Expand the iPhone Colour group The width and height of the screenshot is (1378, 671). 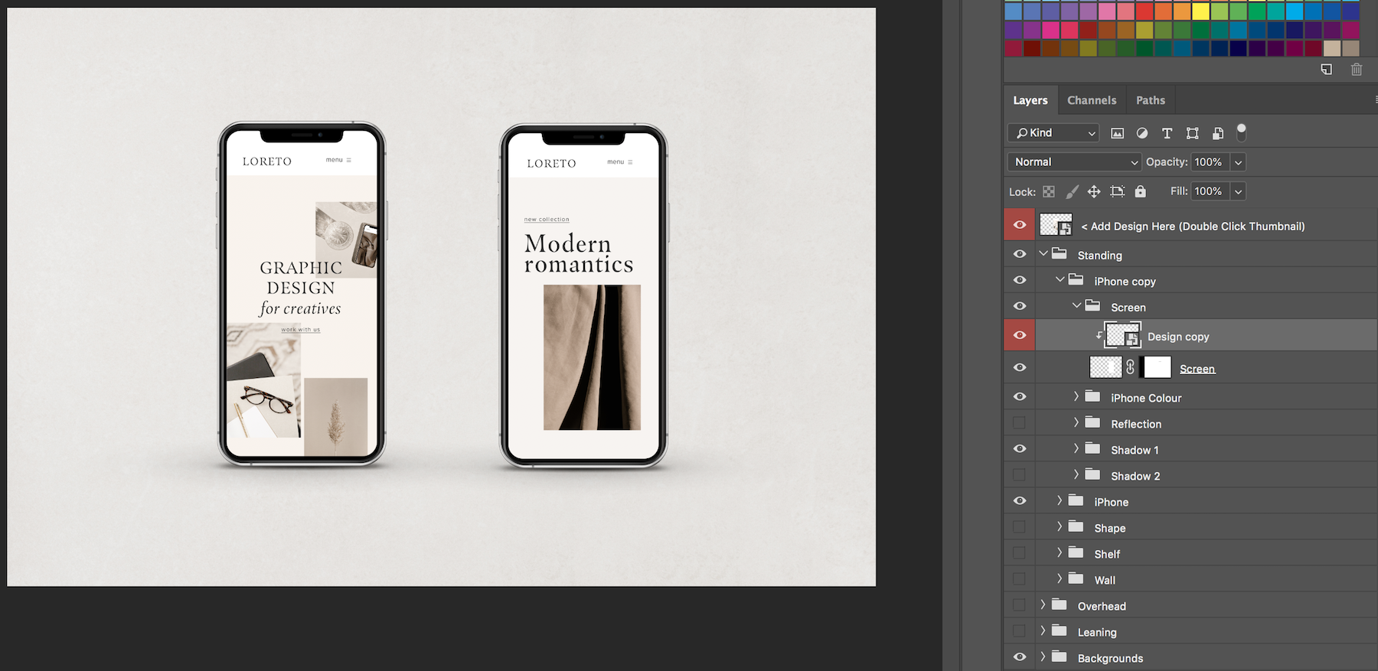1076,397
